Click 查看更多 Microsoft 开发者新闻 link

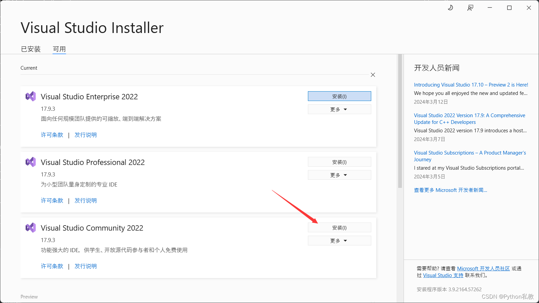tap(450, 190)
